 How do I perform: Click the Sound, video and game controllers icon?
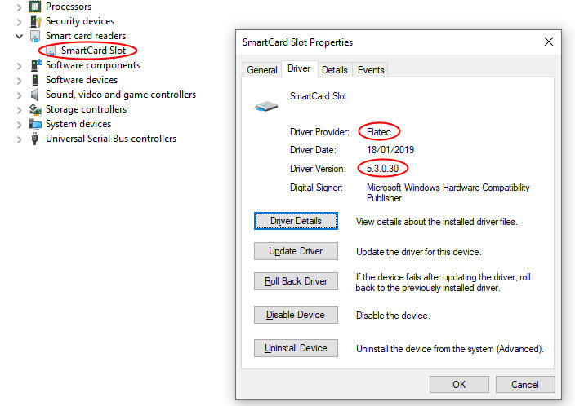click(35, 95)
